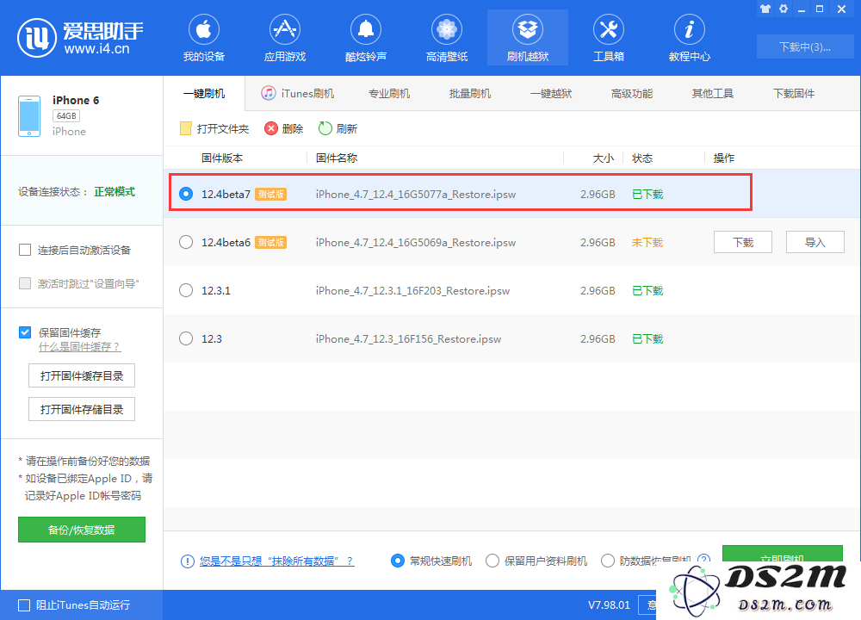Choose the 防数据恢复刷机 radio option
Image resolution: width=861 pixels, height=620 pixels.
coord(608,561)
